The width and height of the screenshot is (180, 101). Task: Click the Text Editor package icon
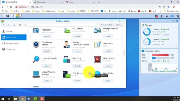97,44
